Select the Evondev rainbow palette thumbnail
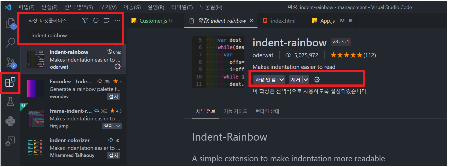 pos(35,89)
